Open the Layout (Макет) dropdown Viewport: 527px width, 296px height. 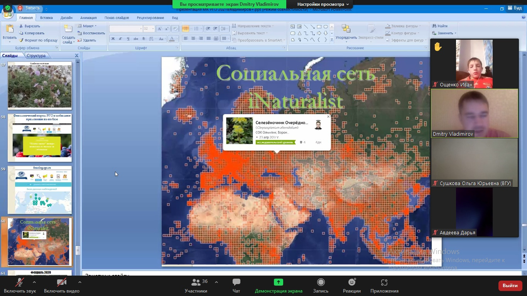[86, 26]
